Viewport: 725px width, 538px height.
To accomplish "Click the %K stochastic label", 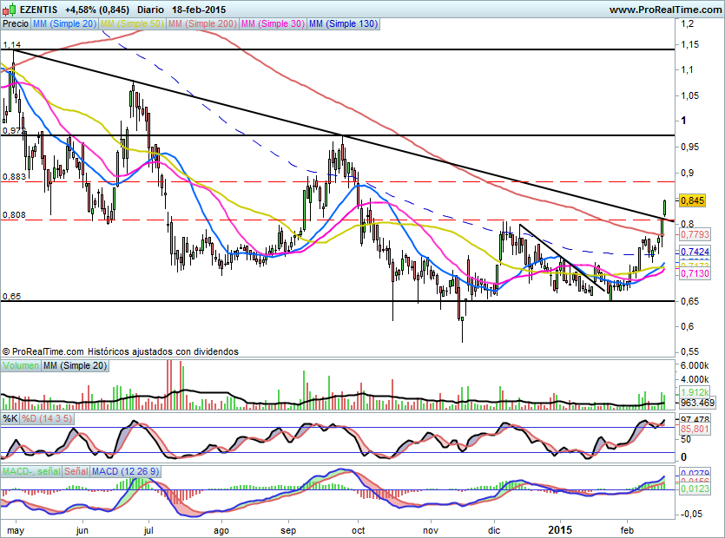I will tap(10, 419).
